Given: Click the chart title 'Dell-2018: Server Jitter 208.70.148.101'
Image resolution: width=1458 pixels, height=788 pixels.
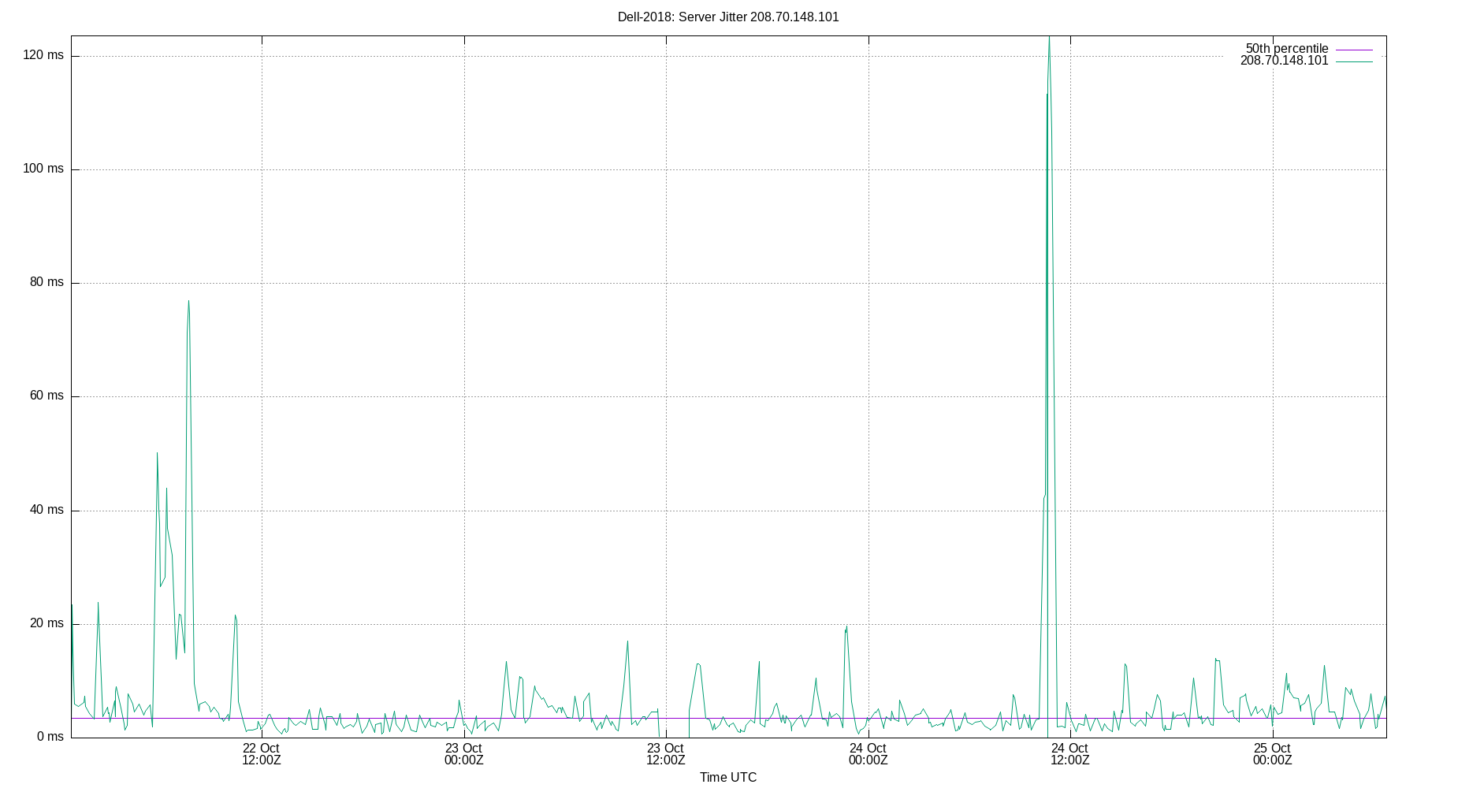Looking at the screenshot, I should point(728,17).
